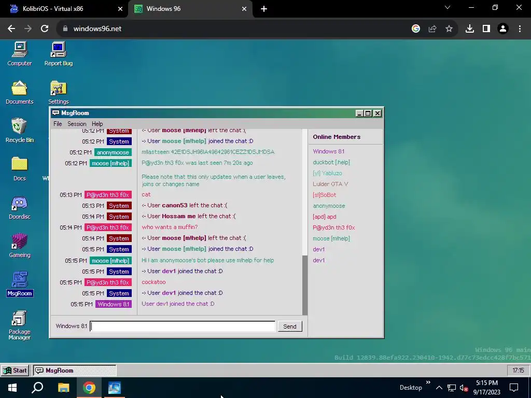Switch to the KolibriOS - Virtual x86 tab
The image size is (531, 398).
point(64,9)
